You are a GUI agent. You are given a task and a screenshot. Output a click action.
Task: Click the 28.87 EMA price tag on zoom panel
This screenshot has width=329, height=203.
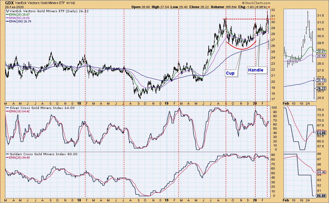click(321, 52)
